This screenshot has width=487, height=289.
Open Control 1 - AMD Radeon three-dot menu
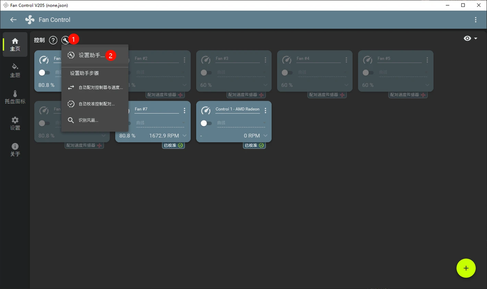[265, 110]
